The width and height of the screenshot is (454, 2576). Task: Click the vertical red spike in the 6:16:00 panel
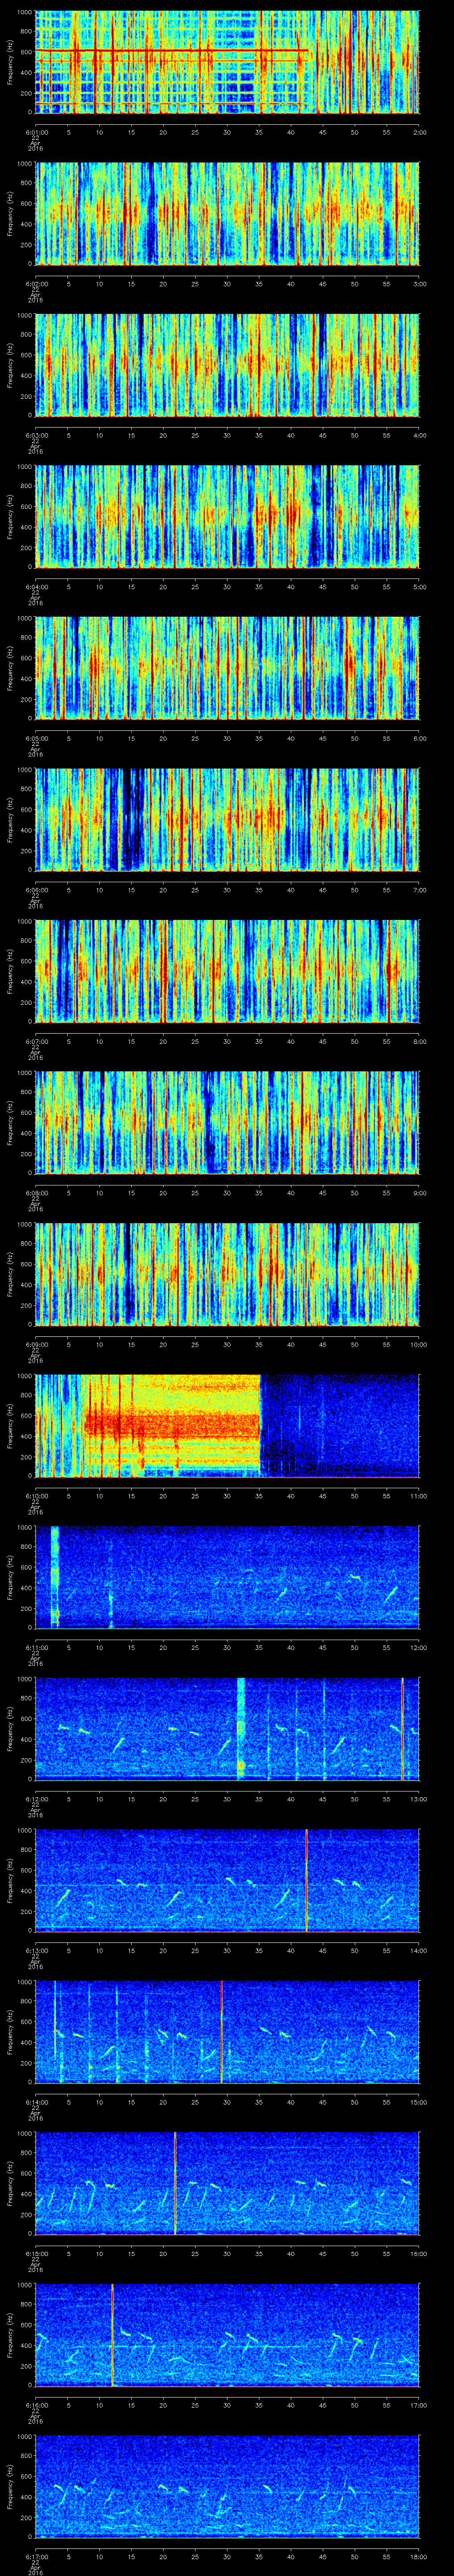[x=113, y=2335]
